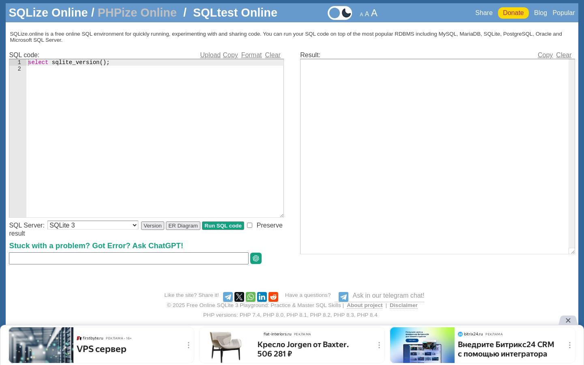Open the Blog page

541,13
